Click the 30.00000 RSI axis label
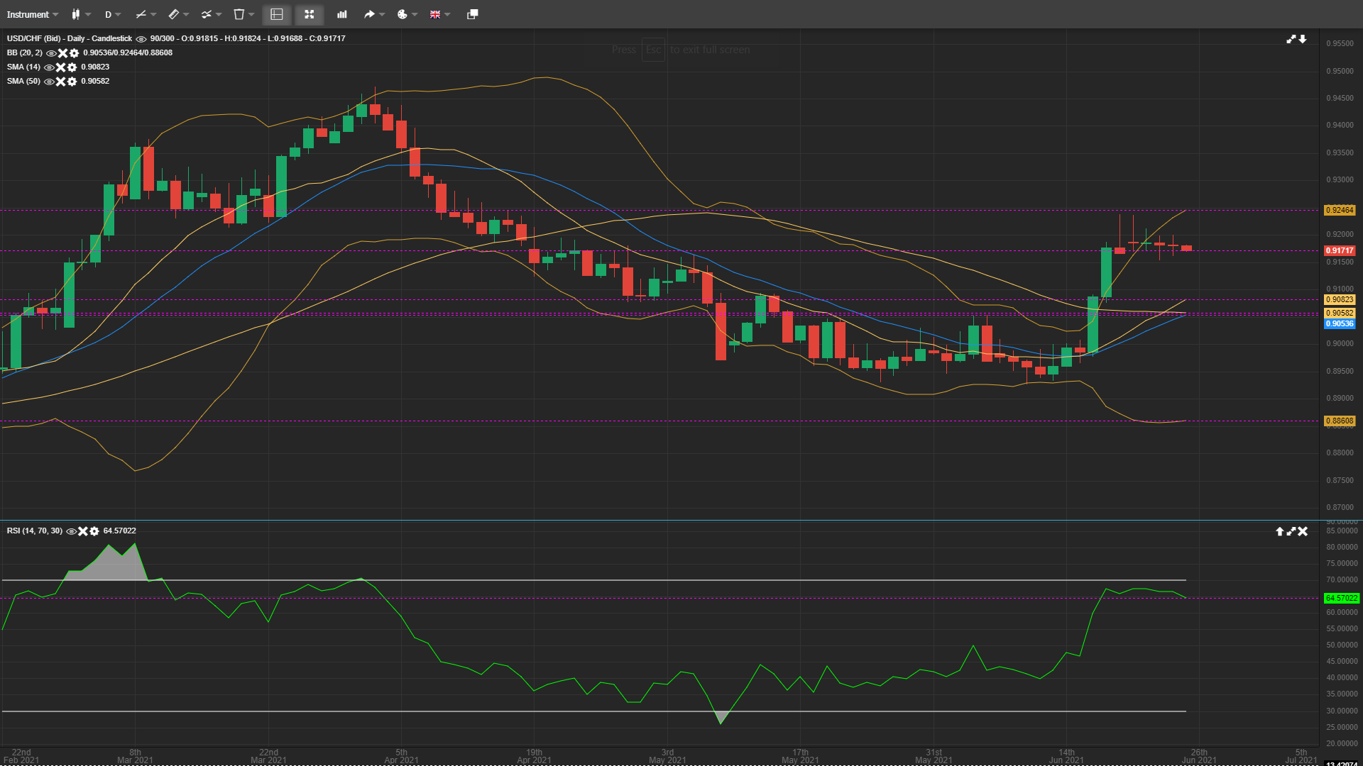This screenshot has width=1363, height=766. 1342,711
